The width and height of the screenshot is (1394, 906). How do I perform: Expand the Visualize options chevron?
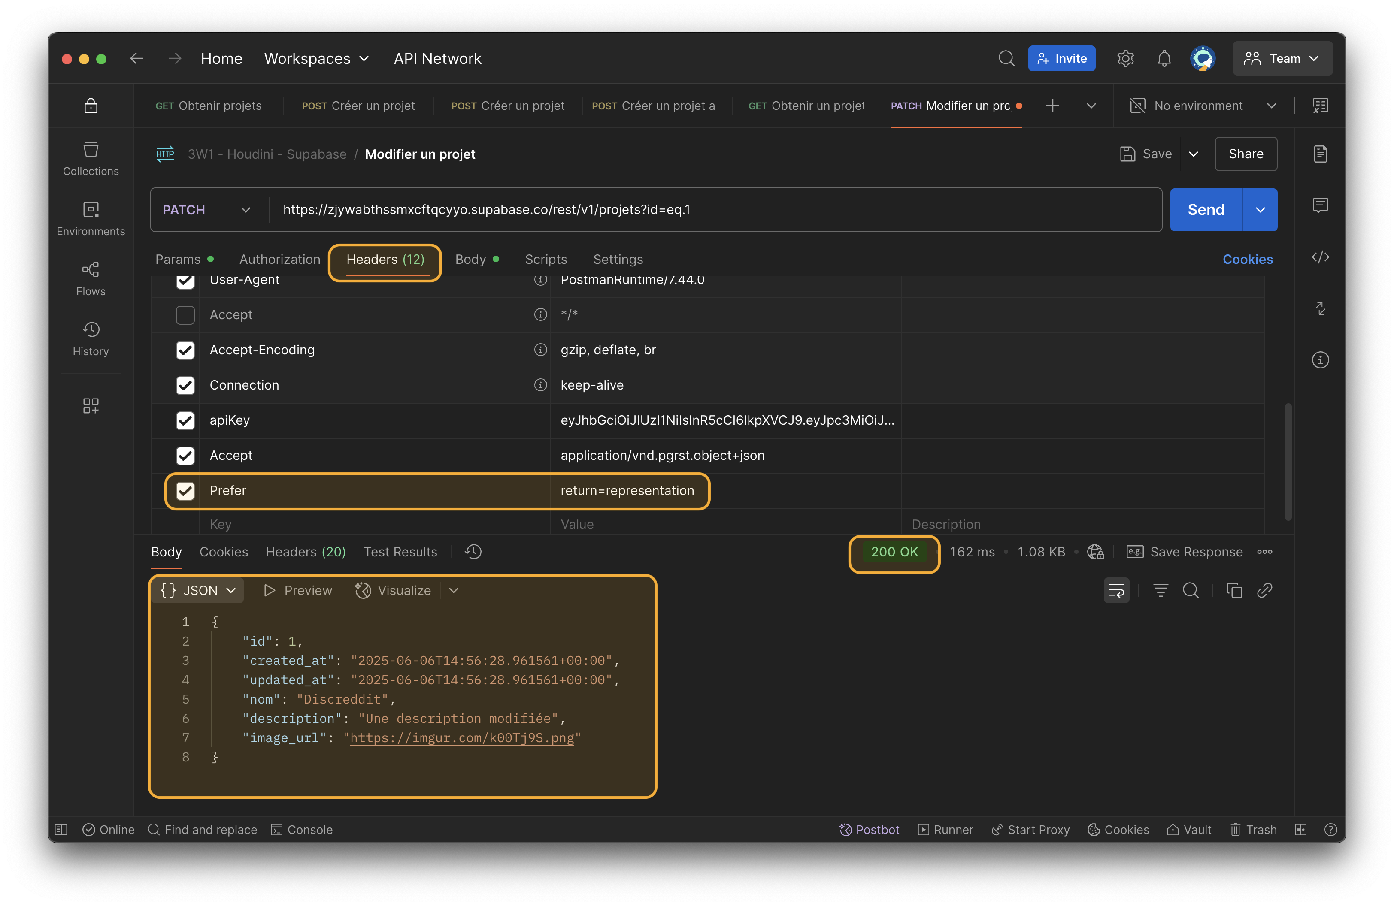pos(453,591)
